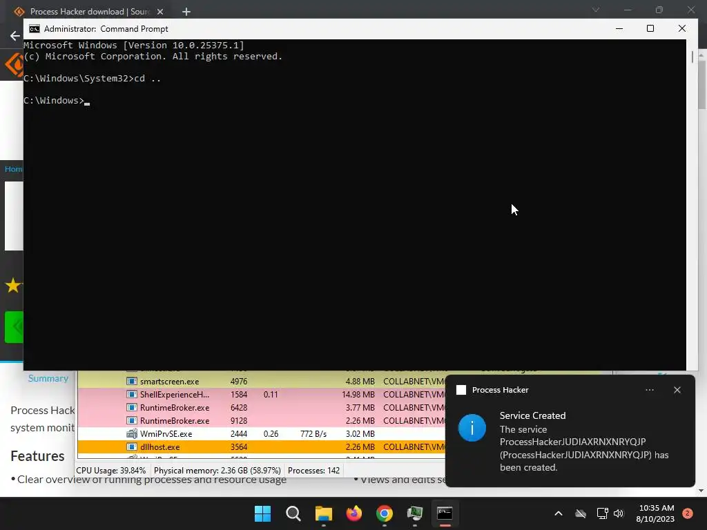The width and height of the screenshot is (707, 530).
Task: Open the network tray icon
Action: coord(602,513)
